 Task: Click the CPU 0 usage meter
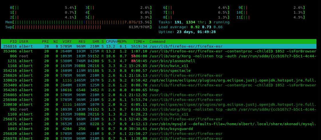[43, 8]
